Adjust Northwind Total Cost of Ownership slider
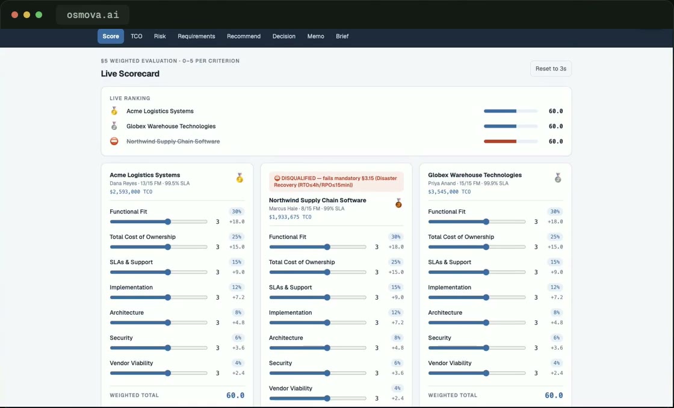This screenshot has width=674, height=408. (x=318, y=272)
